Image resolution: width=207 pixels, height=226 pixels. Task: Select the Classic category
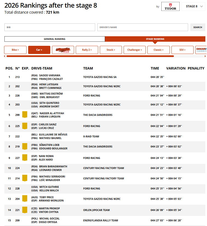pyautogui.click(x=159, y=50)
